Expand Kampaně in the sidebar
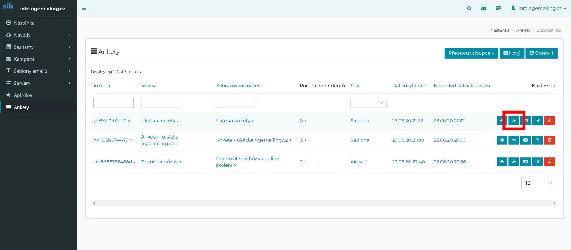The height and width of the screenshot is (250, 571). (38, 59)
